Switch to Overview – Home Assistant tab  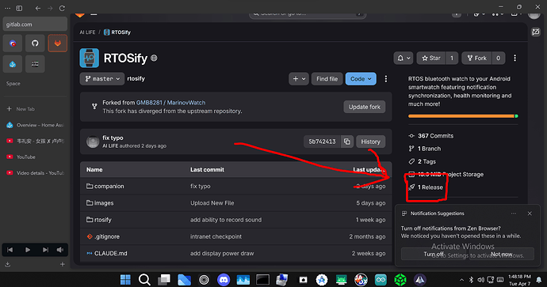(35, 125)
